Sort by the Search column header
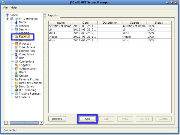The image size is (180, 135). tap(134, 22)
